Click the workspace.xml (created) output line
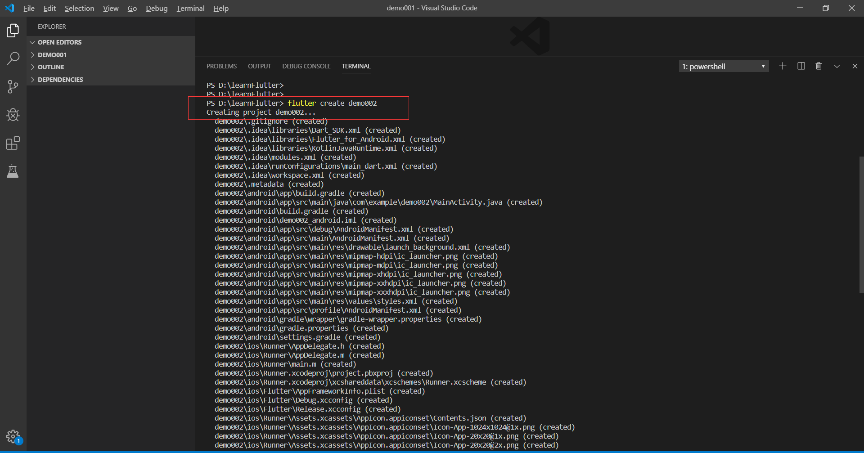Image resolution: width=864 pixels, height=453 pixels. click(289, 175)
